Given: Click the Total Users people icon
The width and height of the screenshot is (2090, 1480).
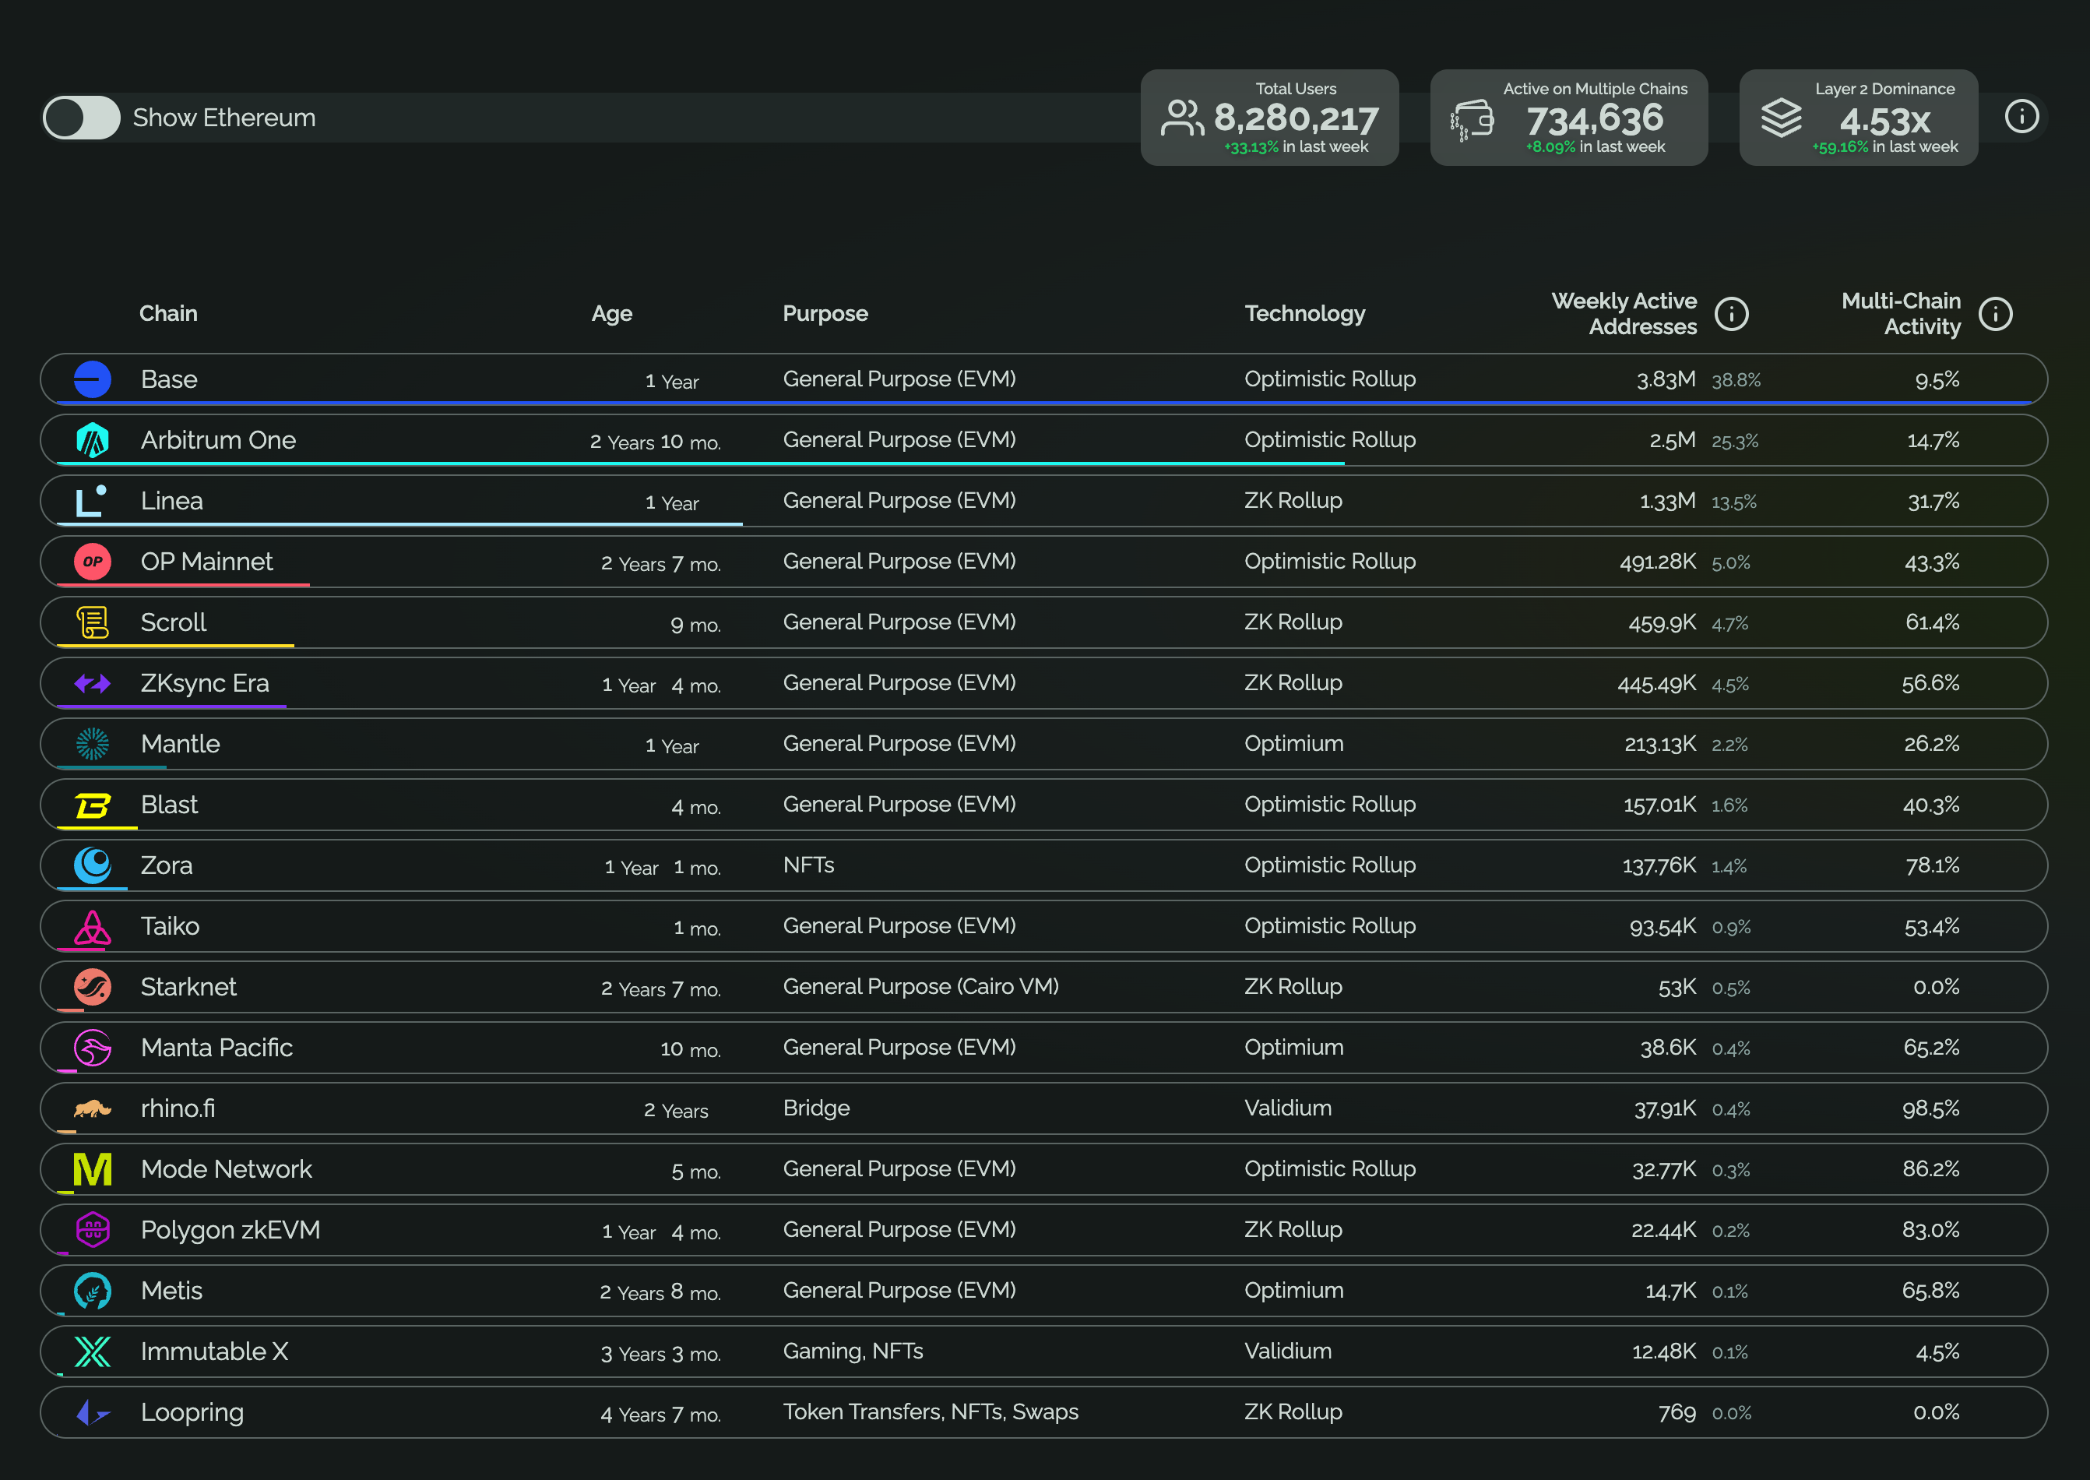Looking at the screenshot, I should (x=1183, y=118).
